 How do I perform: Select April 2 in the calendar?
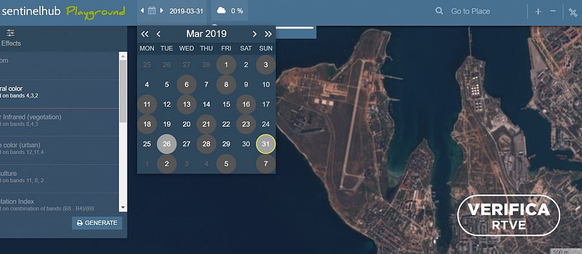pyautogui.click(x=167, y=164)
